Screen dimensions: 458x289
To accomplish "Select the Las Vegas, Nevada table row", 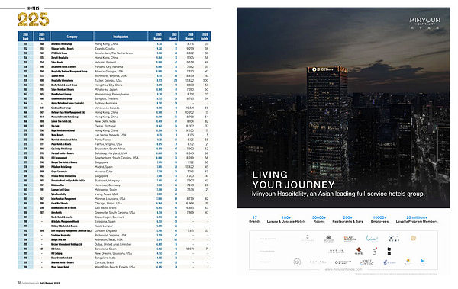I will 114,135.
